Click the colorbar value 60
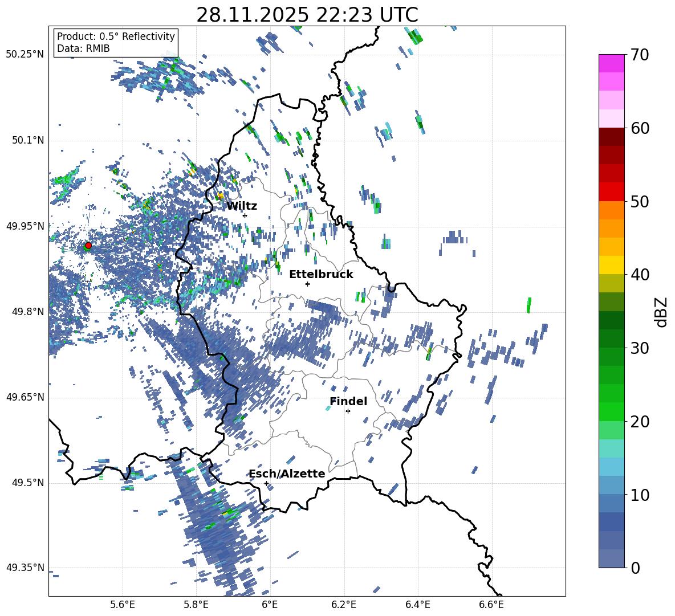 pos(640,128)
